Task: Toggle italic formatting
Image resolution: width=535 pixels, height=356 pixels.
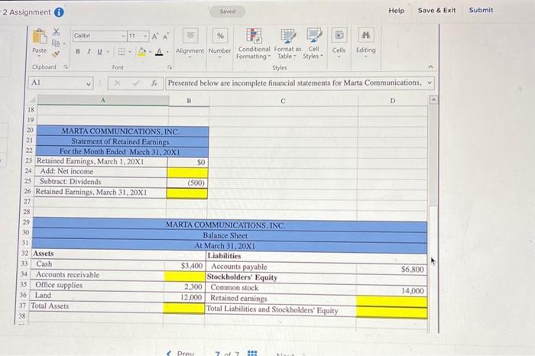Action: click(x=89, y=51)
